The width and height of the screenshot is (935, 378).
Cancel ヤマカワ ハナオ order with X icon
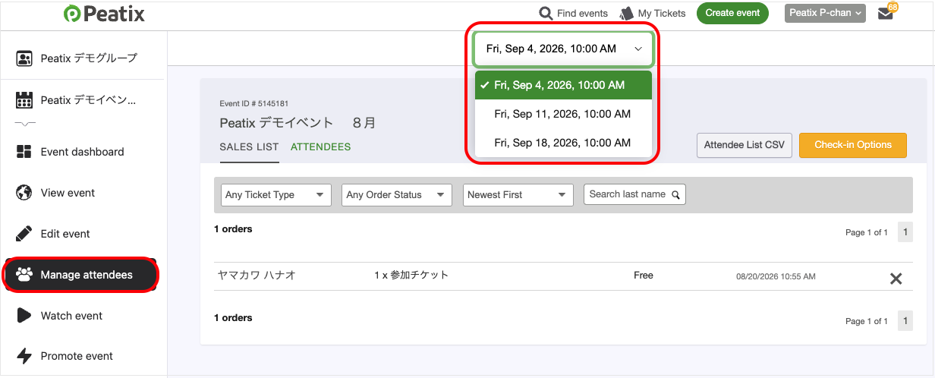(896, 279)
